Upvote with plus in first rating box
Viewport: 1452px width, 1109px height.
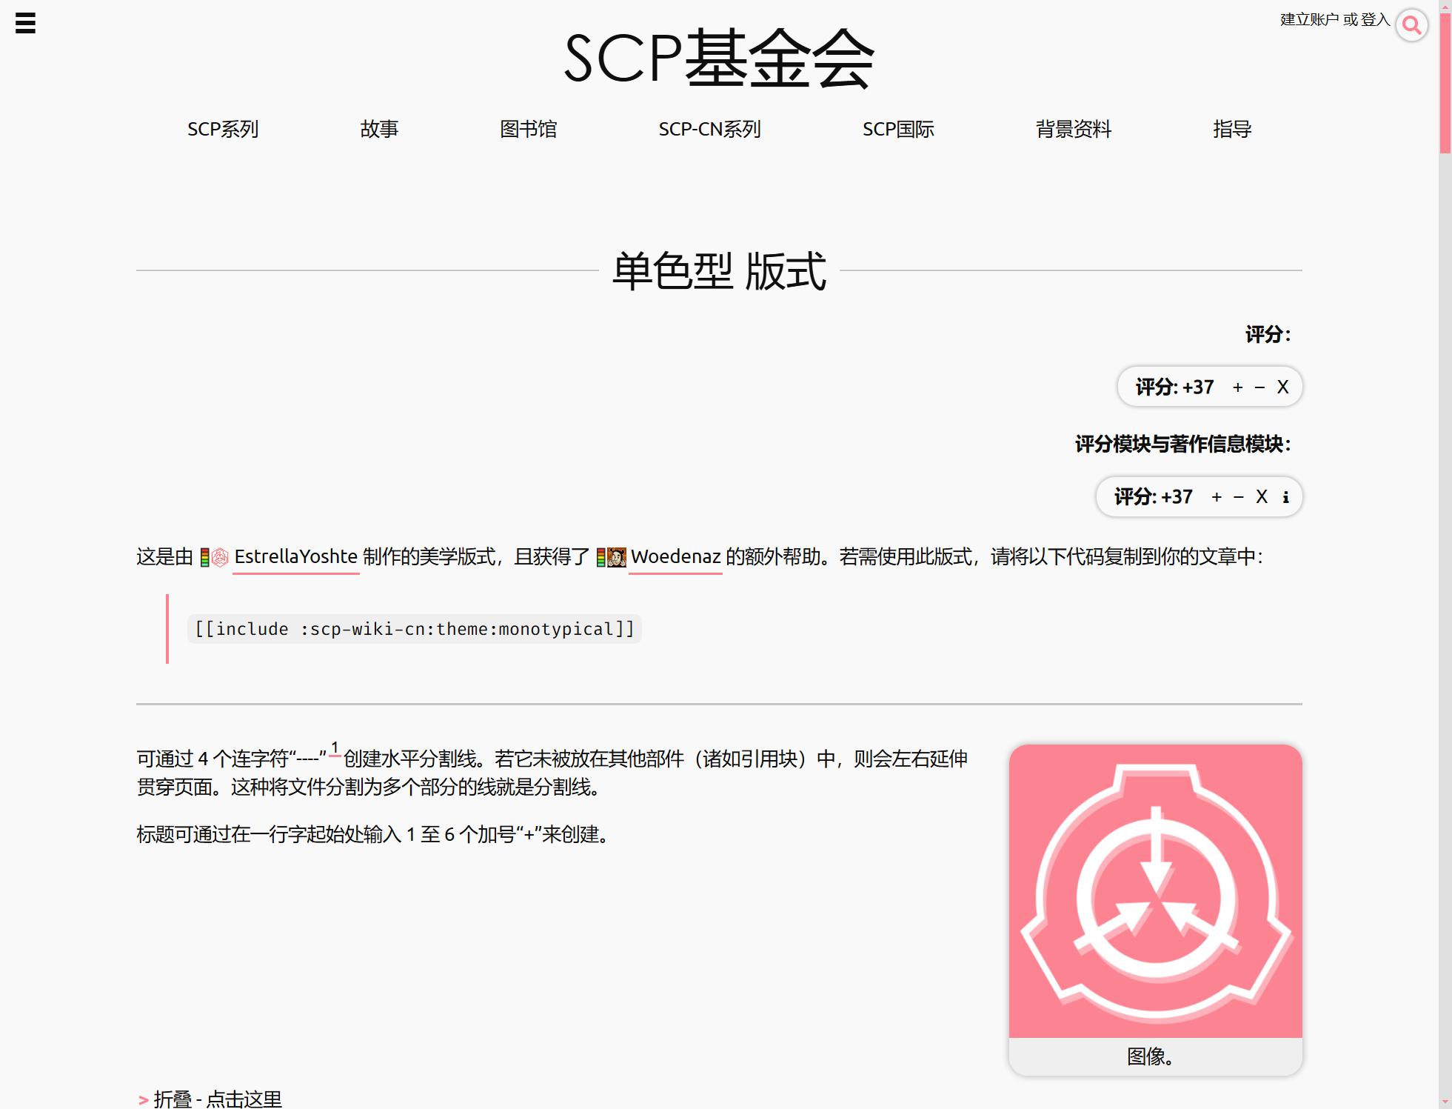pos(1237,387)
